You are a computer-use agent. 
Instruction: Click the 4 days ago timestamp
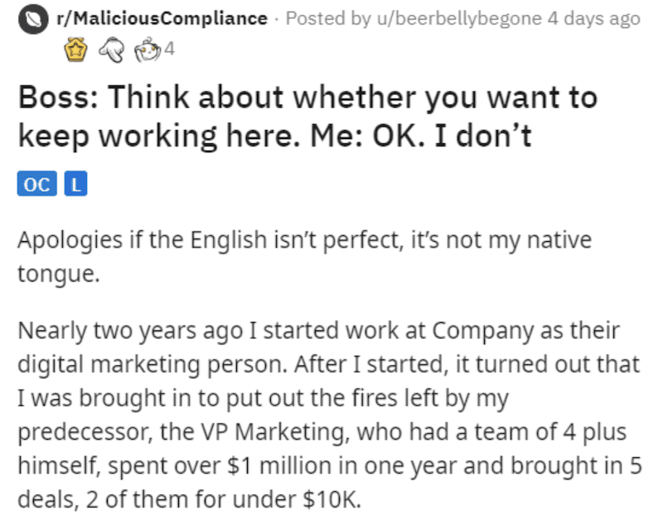pos(593,18)
